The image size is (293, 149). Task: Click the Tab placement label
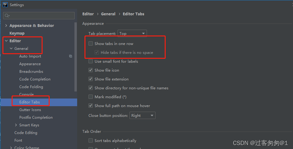point(102,34)
